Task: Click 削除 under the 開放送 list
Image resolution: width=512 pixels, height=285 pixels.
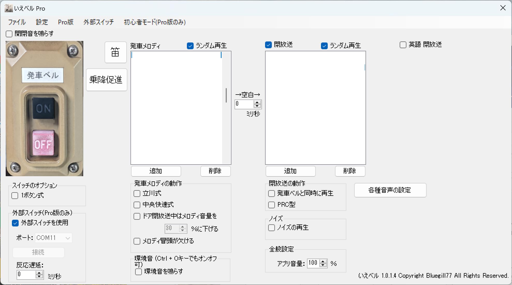Action: (x=350, y=171)
